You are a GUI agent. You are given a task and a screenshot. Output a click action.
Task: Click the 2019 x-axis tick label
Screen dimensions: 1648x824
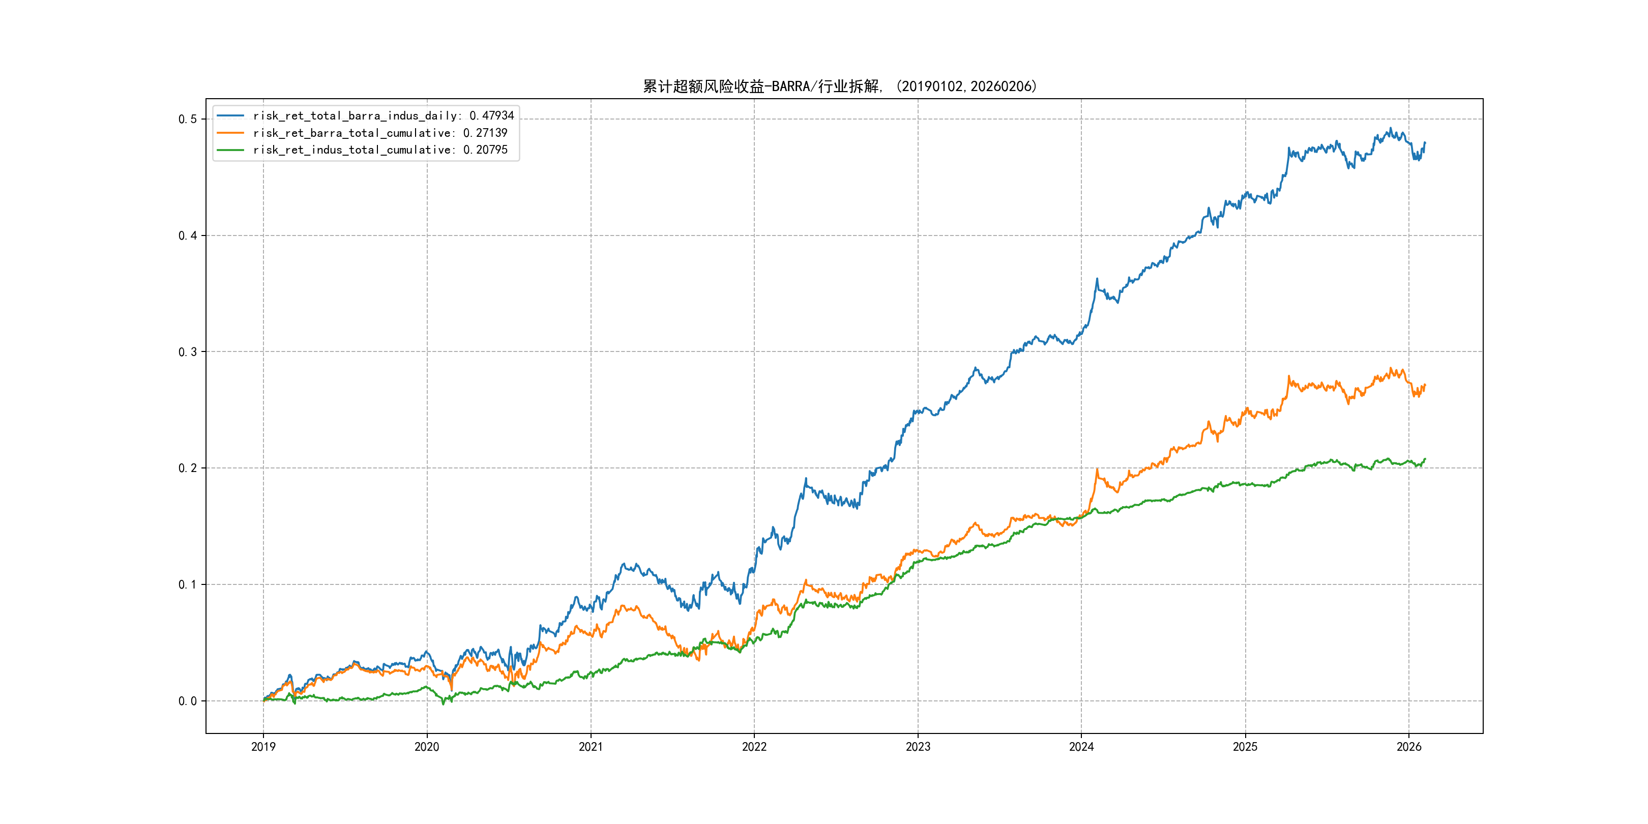[263, 747]
